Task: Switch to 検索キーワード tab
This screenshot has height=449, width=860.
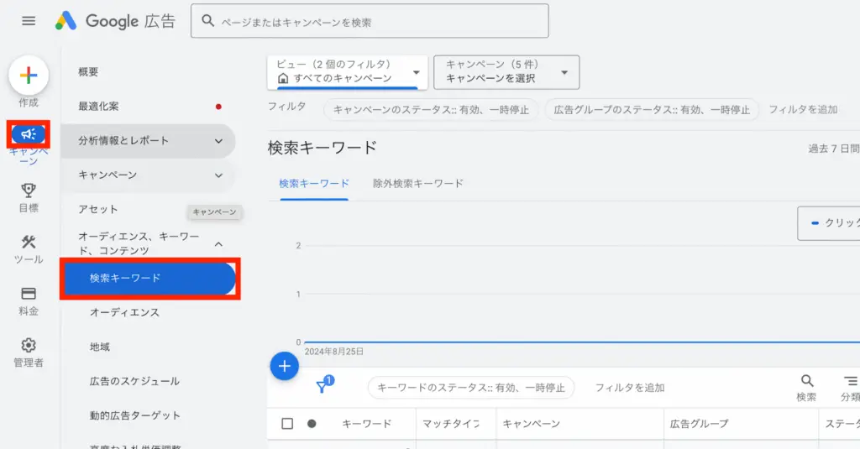Action: click(314, 184)
